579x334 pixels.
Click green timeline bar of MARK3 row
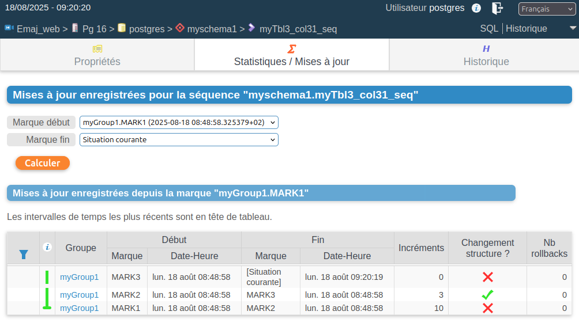[x=47, y=277]
